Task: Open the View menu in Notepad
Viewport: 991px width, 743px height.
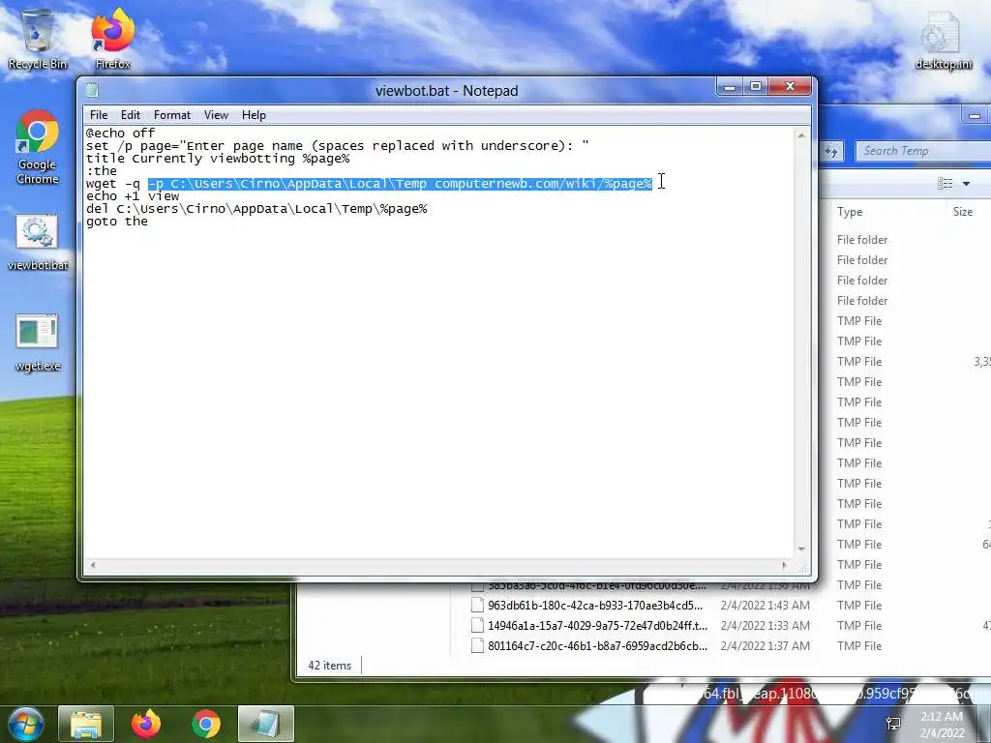Action: [216, 115]
